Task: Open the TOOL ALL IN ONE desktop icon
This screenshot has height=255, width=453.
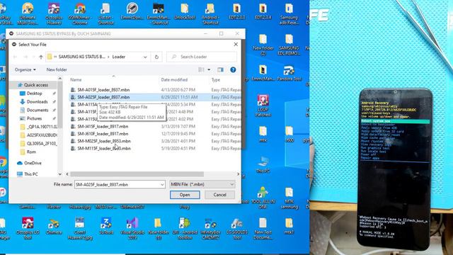Action: [x=263, y=198]
